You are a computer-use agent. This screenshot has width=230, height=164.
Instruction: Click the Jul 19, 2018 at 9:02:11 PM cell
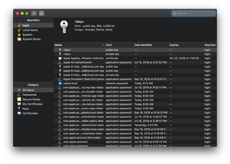[x=150, y=88]
